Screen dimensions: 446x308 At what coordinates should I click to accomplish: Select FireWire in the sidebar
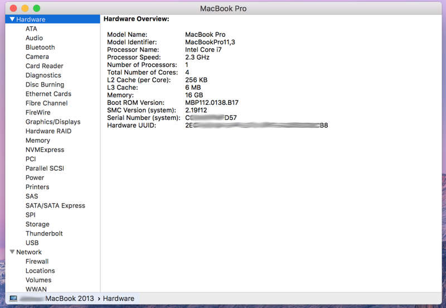[x=38, y=113]
